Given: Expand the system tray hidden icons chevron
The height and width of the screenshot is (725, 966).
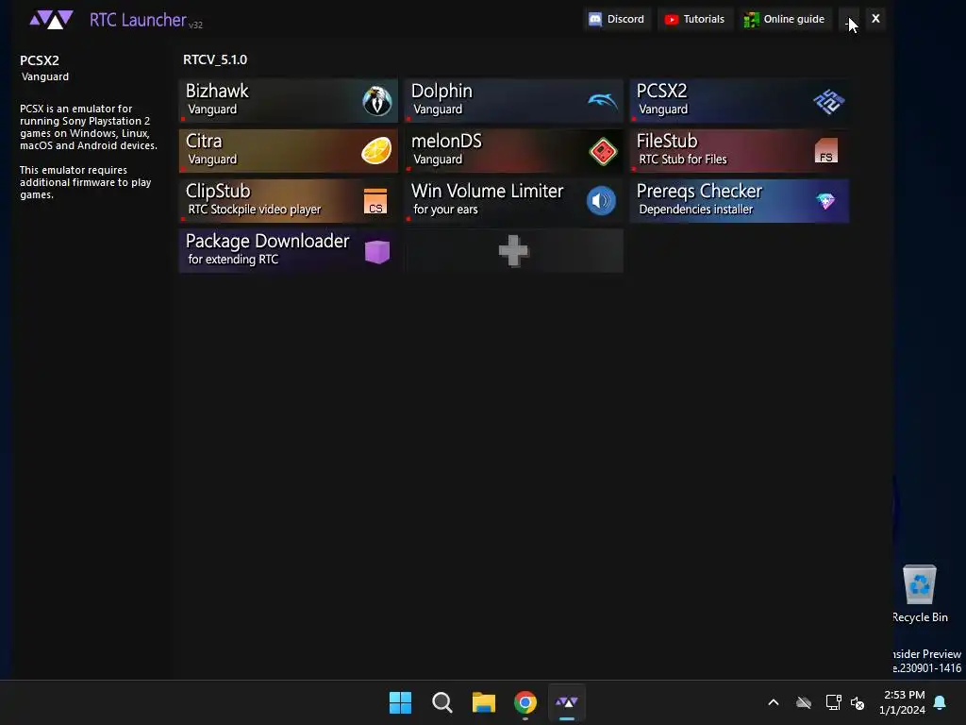Looking at the screenshot, I should 774,702.
